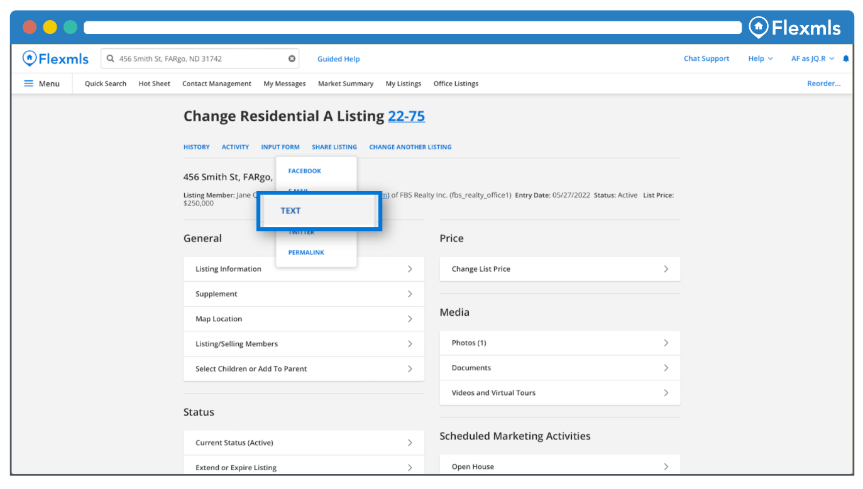
Task: Choose FACEBOOK in share menu
Action: coord(304,171)
